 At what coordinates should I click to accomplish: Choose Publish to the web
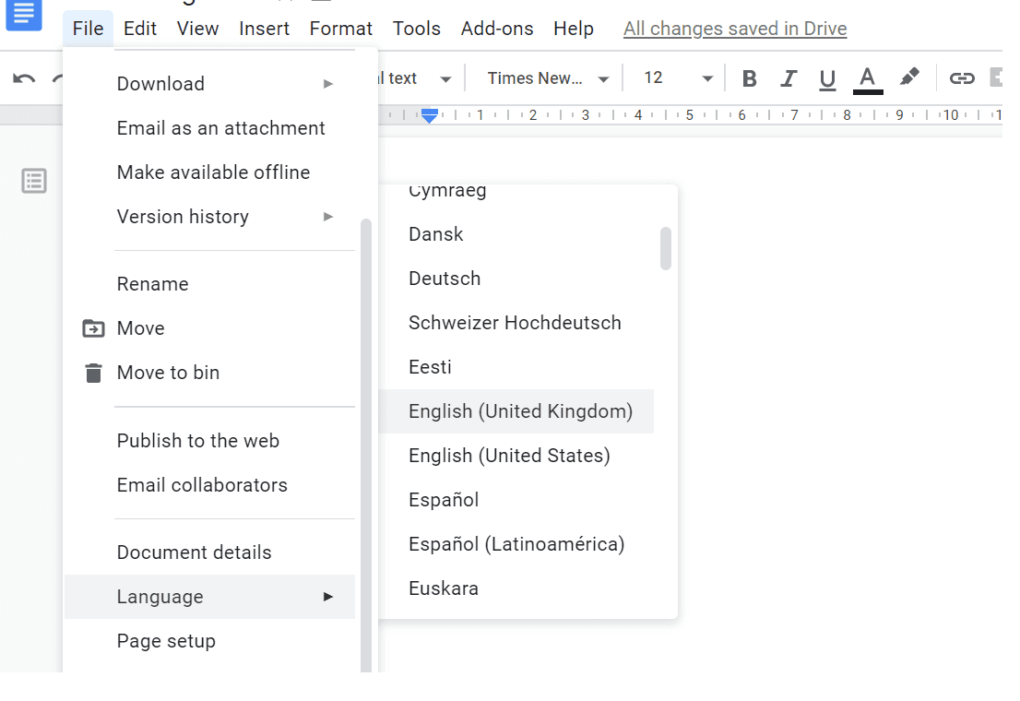[x=197, y=441]
